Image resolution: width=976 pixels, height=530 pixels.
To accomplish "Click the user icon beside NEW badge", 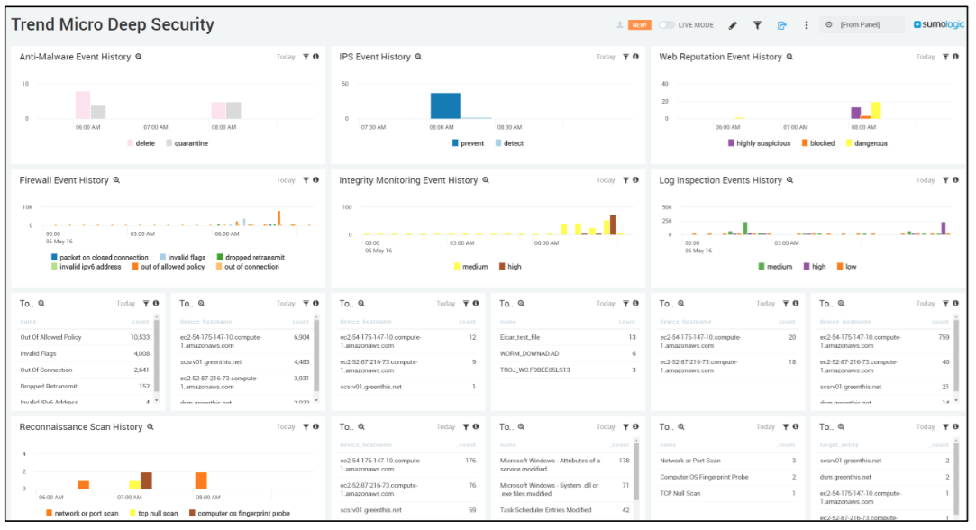I will pos(619,25).
